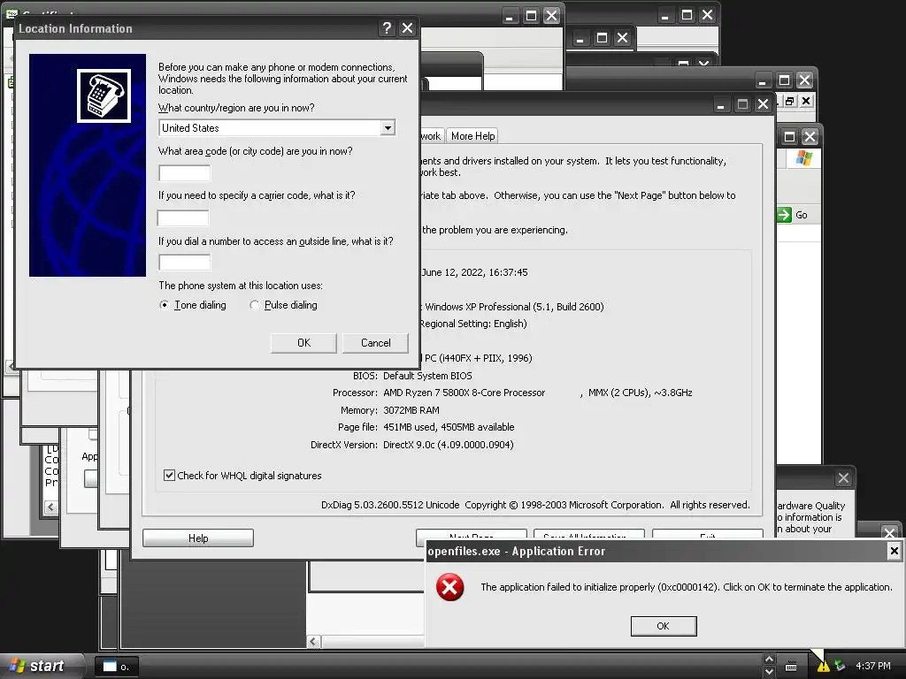Close the Location Information dialog
This screenshot has width=906, height=679.
click(x=407, y=28)
